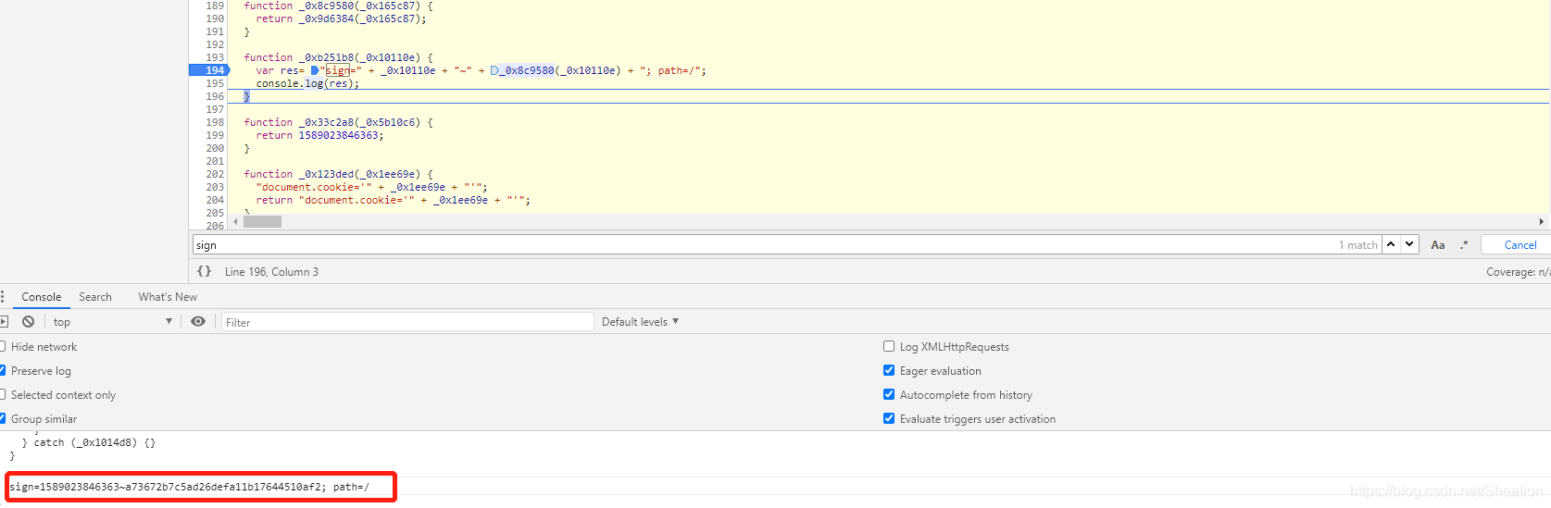
Task: Set breakpoint on line number 199
Action: (215, 135)
